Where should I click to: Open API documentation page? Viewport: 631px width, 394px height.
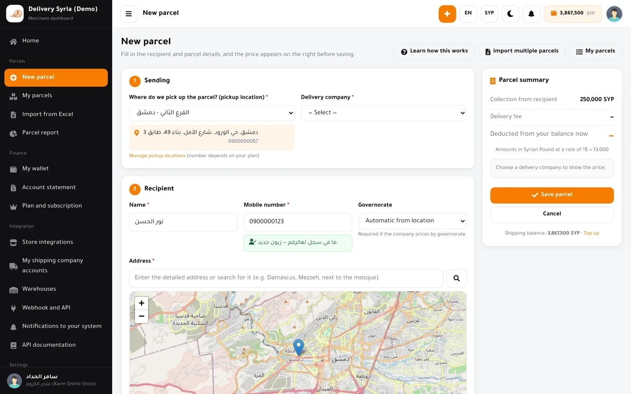56,345
